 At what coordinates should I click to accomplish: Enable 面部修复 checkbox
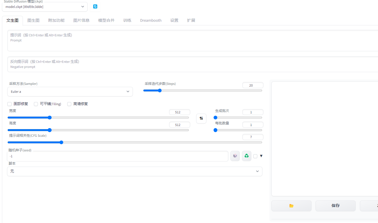pyautogui.click(x=10, y=104)
